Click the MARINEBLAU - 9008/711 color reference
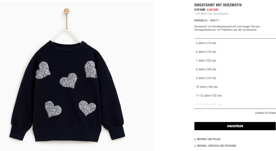This screenshot has width=276, height=151. [x=207, y=21]
